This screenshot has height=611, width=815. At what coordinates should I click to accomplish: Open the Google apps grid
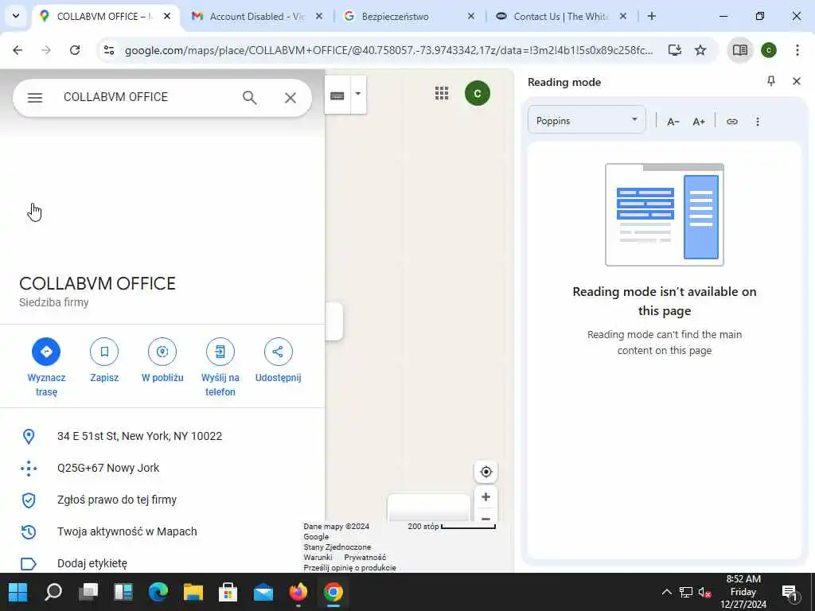tap(441, 94)
